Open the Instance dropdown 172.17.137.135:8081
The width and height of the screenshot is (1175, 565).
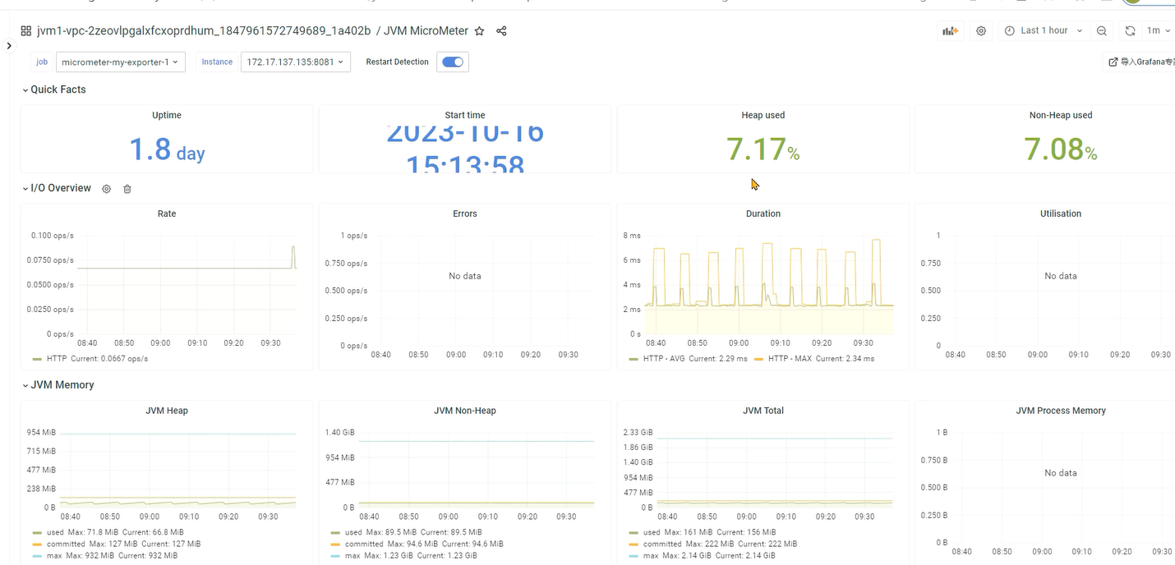tap(296, 62)
